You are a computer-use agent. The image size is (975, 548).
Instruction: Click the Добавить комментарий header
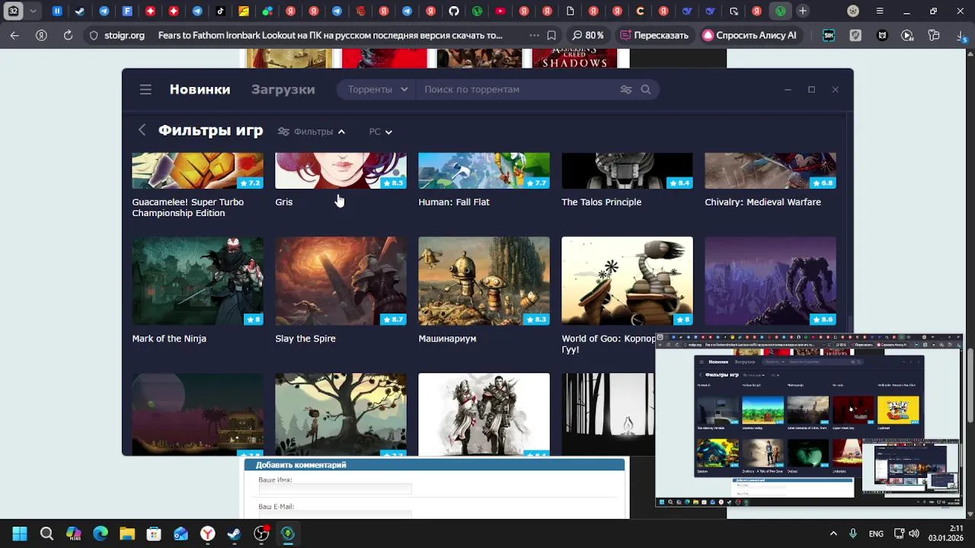tap(434, 464)
